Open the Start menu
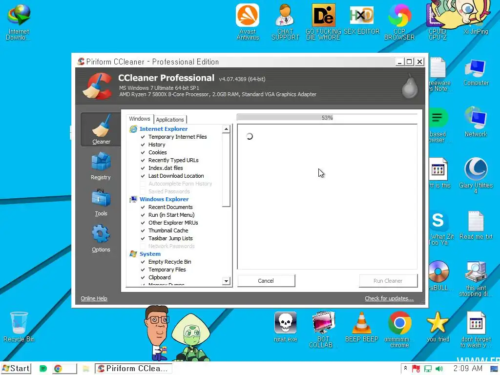This screenshot has height=375, width=500. [16, 369]
